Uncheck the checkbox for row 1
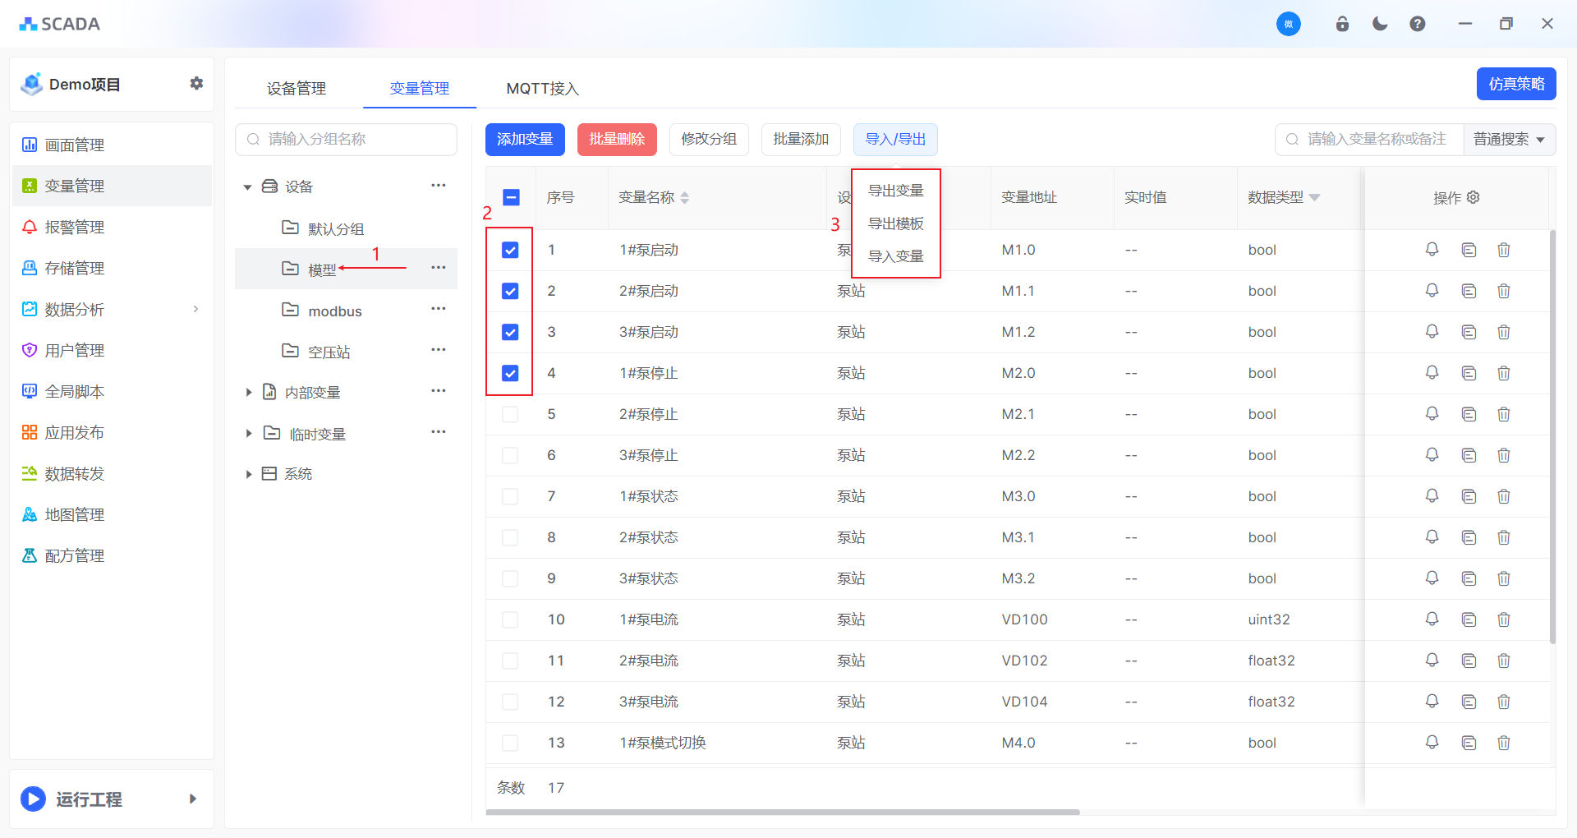This screenshot has height=838, width=1577. point(510,250)
